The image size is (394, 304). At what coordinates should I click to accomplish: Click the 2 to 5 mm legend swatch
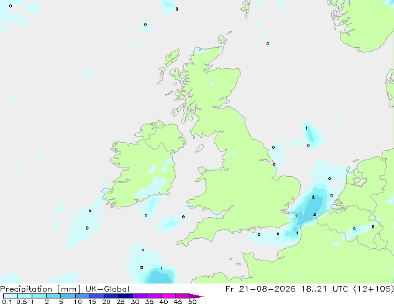point(53,296)
